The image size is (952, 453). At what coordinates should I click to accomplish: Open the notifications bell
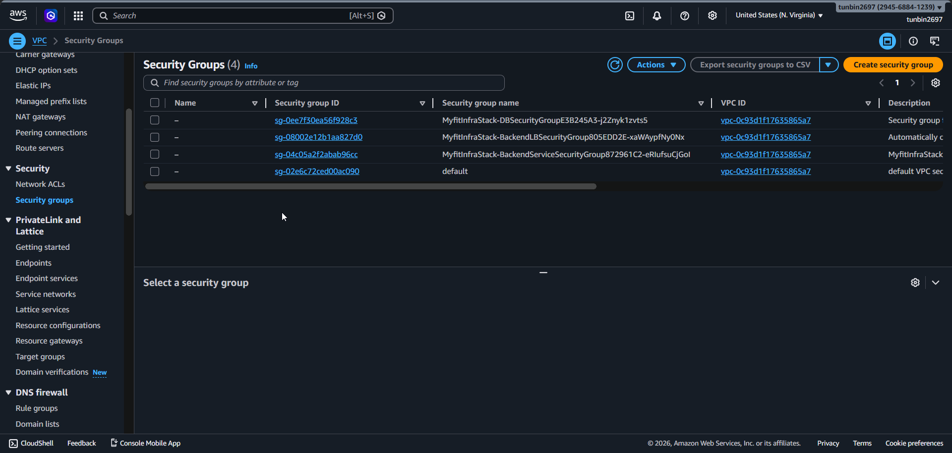tap(657, 16)
